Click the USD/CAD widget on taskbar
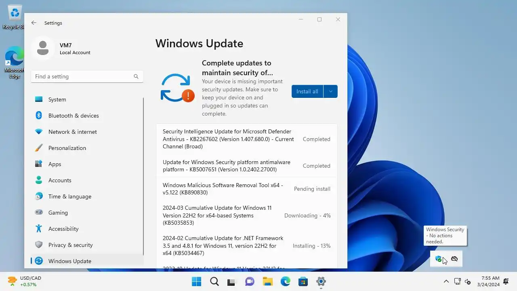Screen dimensions: 517x291 pos(24,281)
